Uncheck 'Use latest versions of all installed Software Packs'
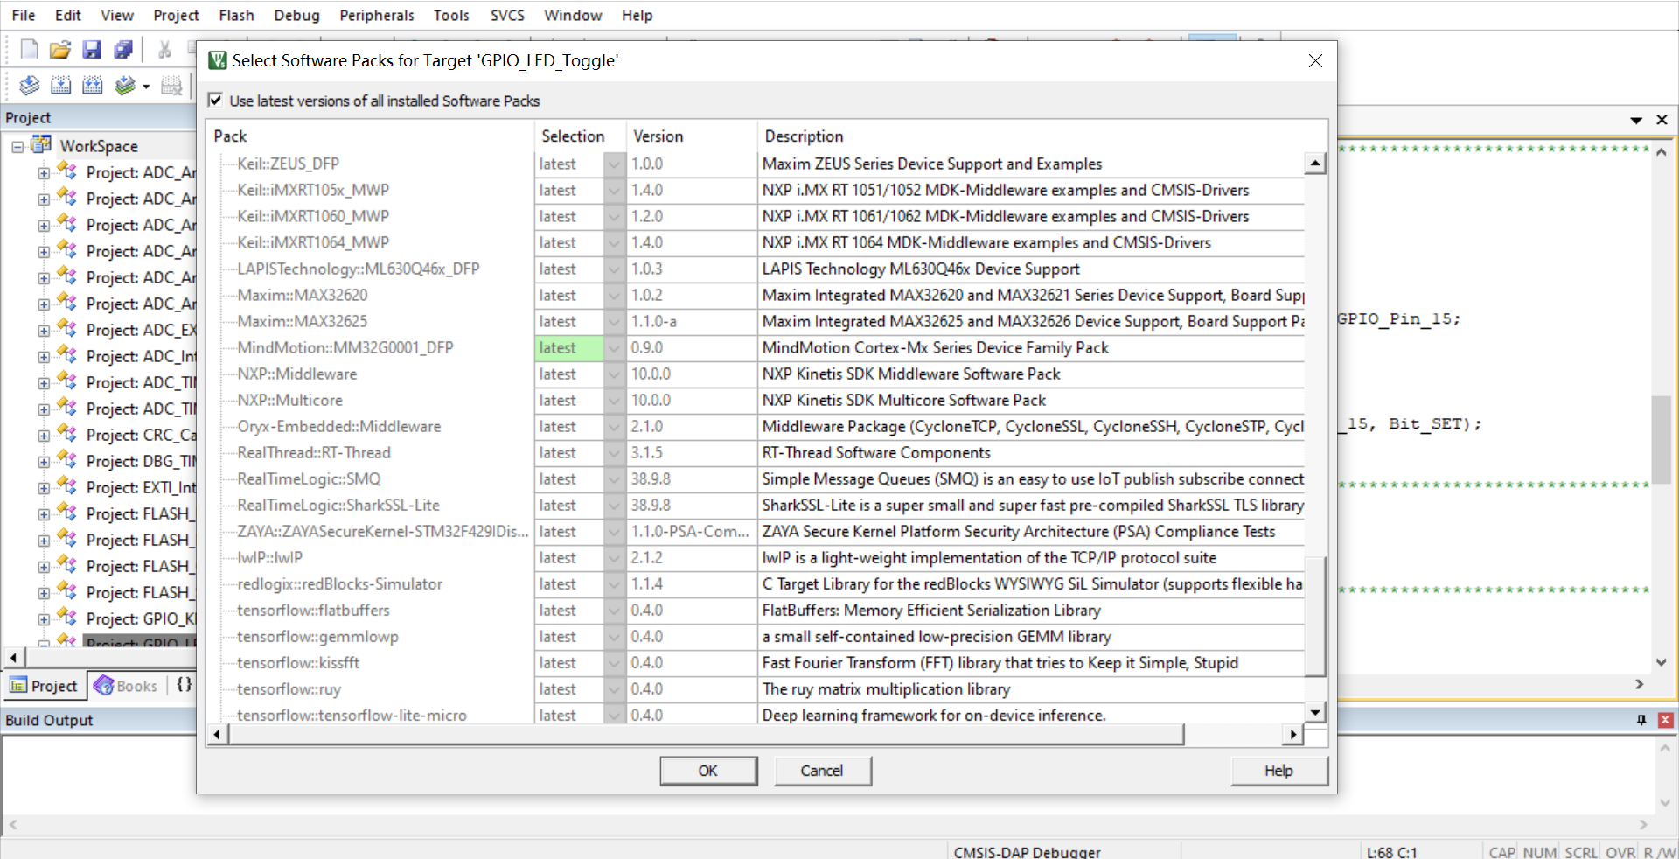 tap(215, 101)
